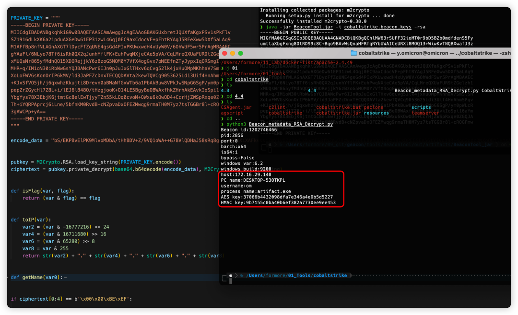Expand the folded getName function ellipsis
This screenshot has height=315, width=518.
pos(65,278)
